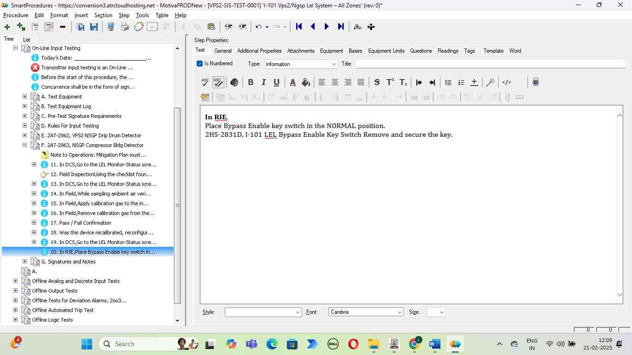The image size is (632, 355).
Task: Apply superscript formatting
Action: (x=390, y=82)
